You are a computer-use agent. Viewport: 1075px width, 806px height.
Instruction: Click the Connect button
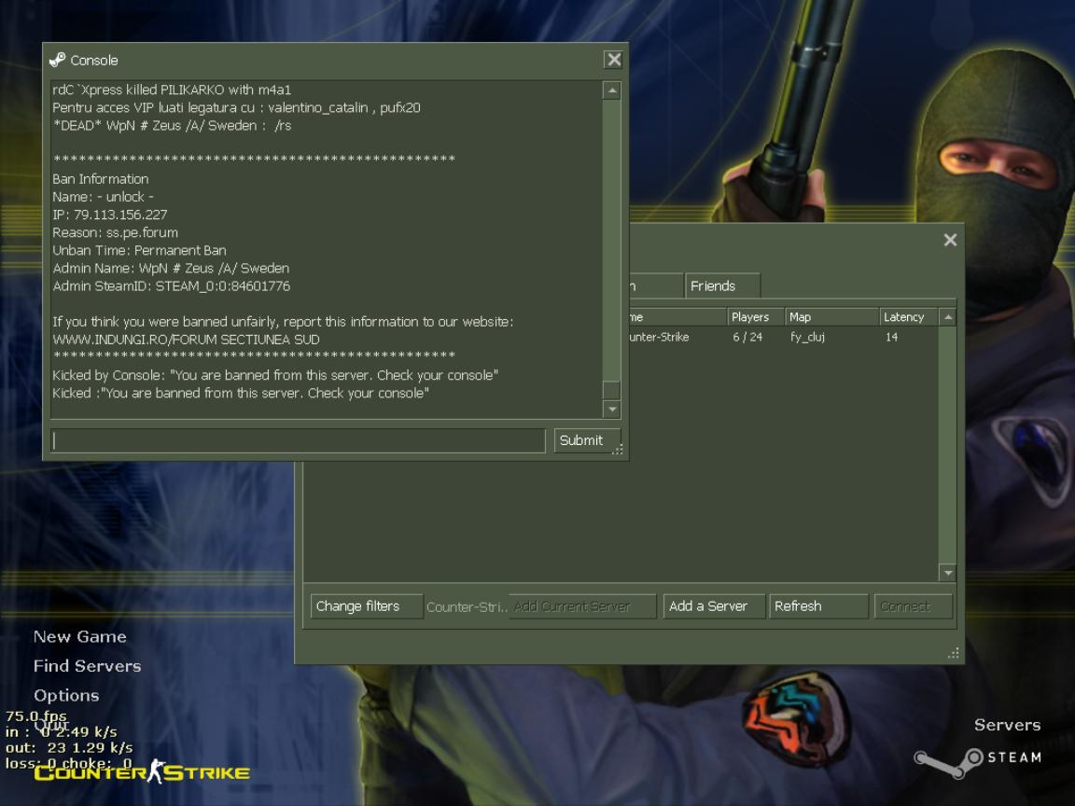point(913,606)
